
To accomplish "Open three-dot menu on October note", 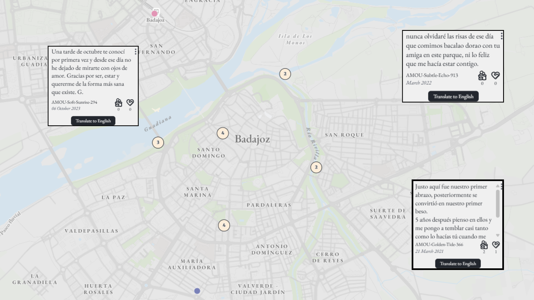I will (135, 52).
